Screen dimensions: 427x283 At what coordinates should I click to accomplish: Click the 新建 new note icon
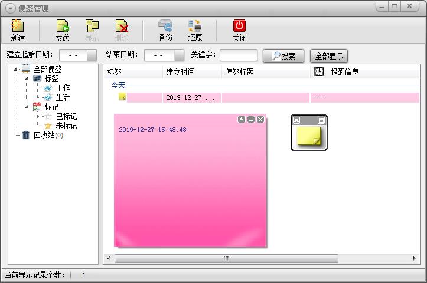(18, 26)
